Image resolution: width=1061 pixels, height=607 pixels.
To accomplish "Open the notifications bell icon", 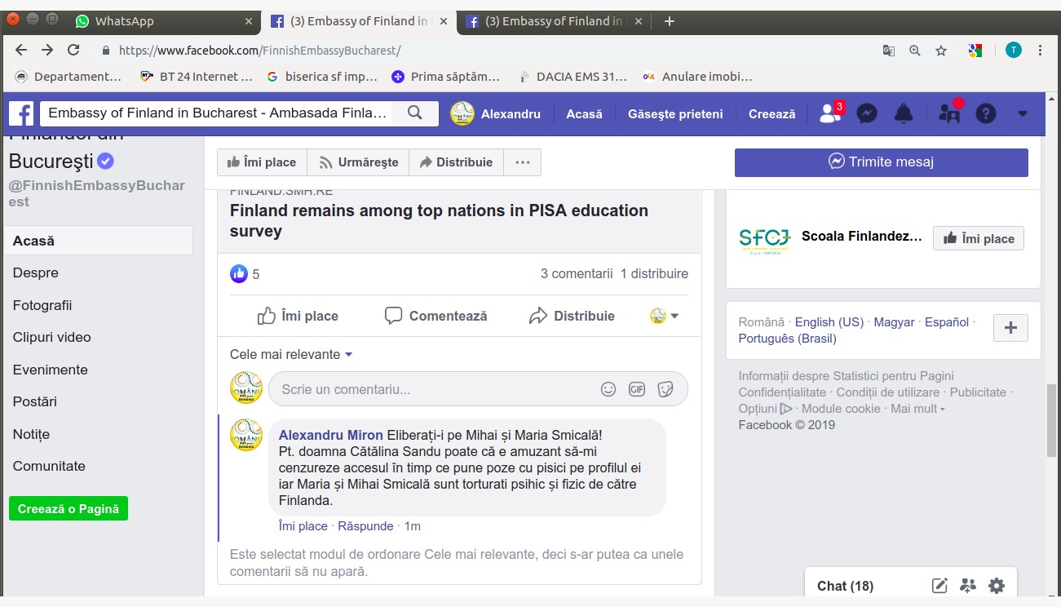I will pos(904,114).
